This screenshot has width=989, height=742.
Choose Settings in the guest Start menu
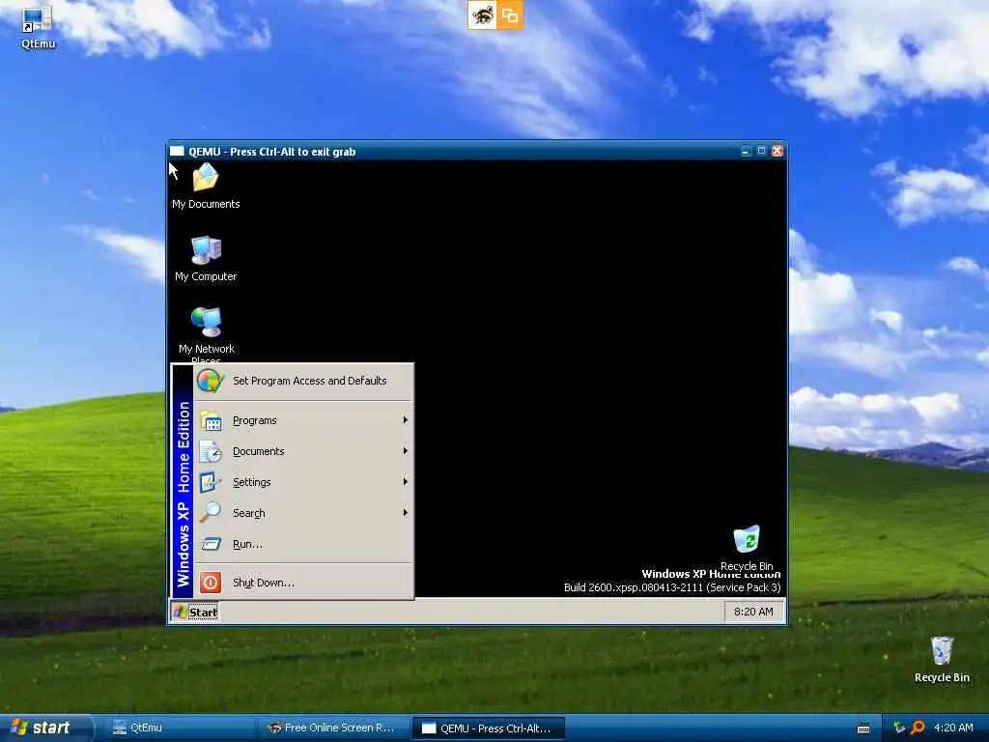coord(304,482)
